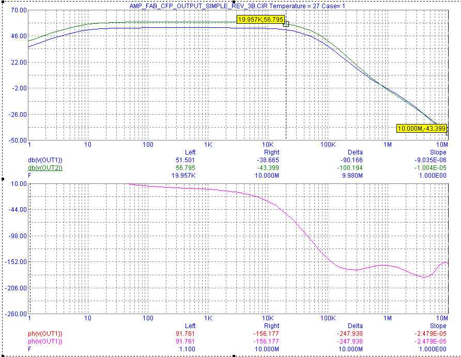Click the Delta column header in gain table

pyautogui.click(x=355, y=152)
